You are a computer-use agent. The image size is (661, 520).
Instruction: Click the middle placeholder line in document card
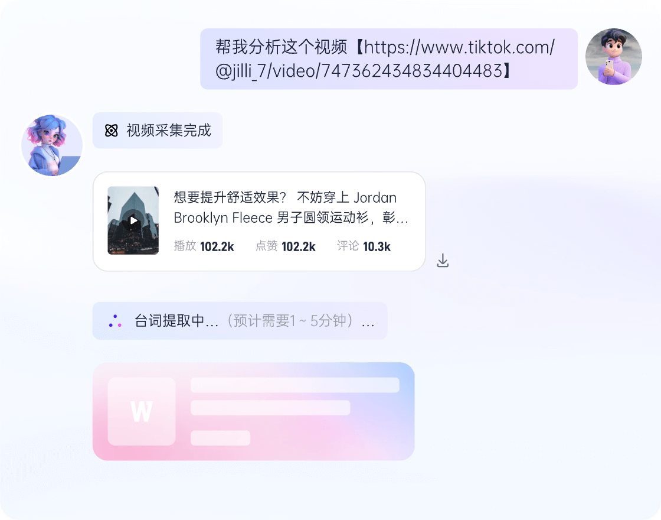click(270, 408)
